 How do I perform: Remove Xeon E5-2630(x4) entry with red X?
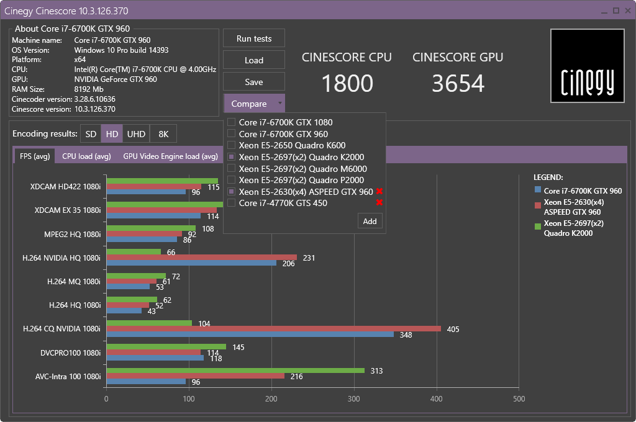(379, 191)
